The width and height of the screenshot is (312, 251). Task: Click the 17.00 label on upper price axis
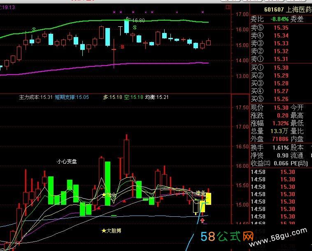coord(242,14)
